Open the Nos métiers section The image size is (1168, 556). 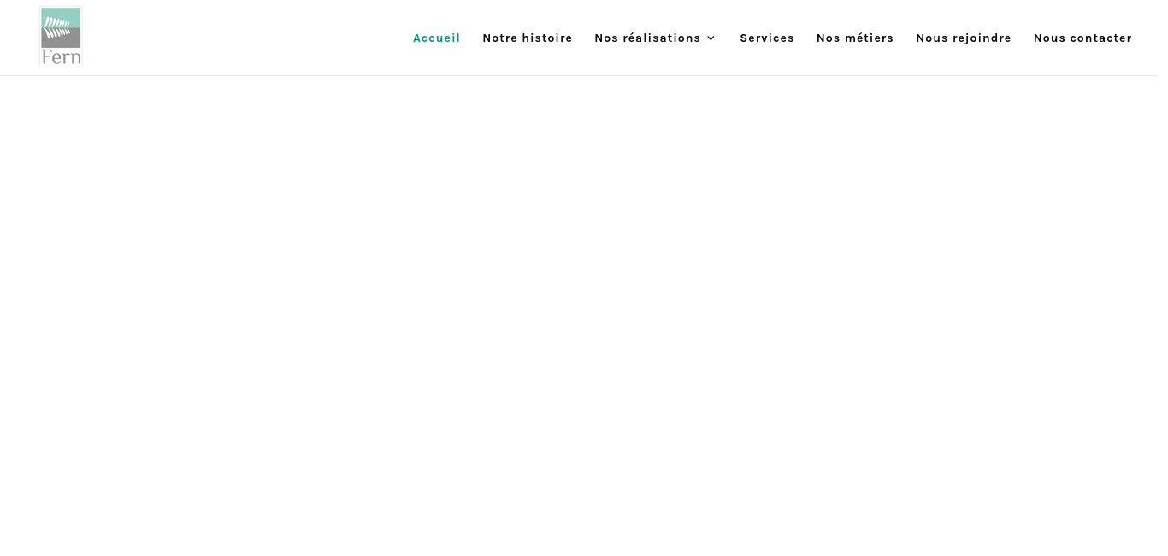click(854, 38)
